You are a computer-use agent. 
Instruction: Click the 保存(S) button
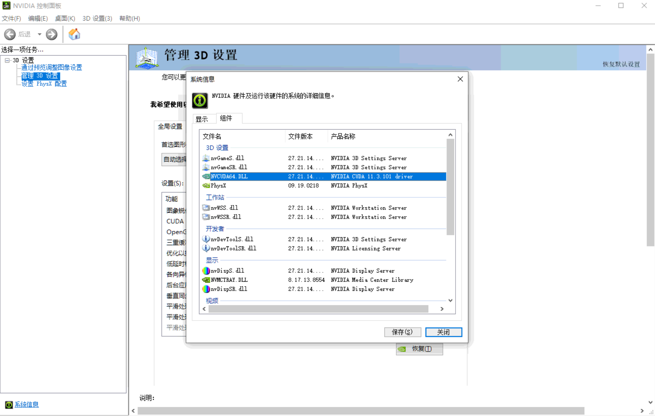(x=403, y=332)
